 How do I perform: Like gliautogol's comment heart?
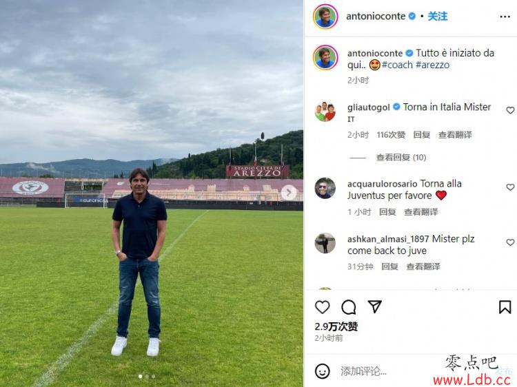[x=510, y=110]
